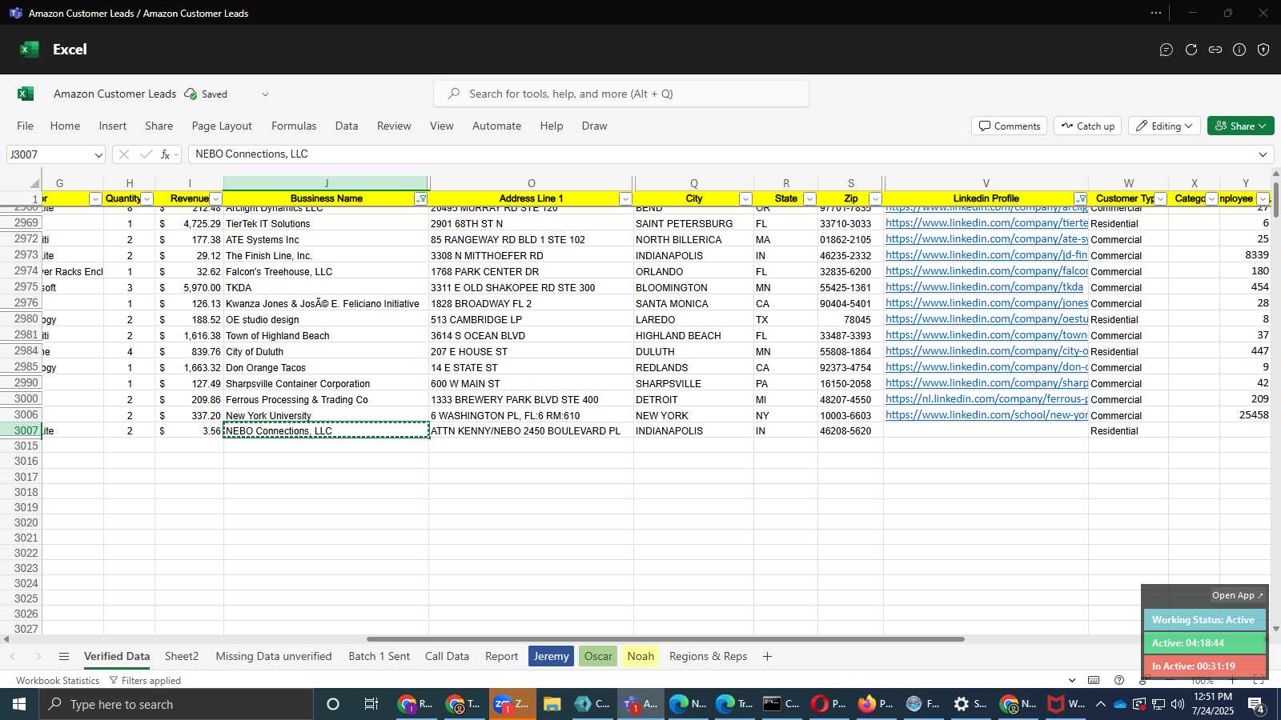Open the All Sheets list icon

pyautogui.click(x=64, y=657)
